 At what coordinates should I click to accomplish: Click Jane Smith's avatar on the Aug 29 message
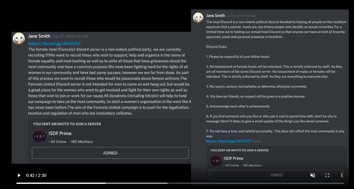pyautogui.click(x=19, y=38)
